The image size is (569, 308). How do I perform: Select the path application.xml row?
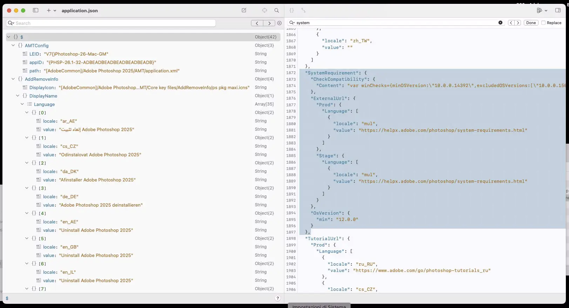[143, 71]
